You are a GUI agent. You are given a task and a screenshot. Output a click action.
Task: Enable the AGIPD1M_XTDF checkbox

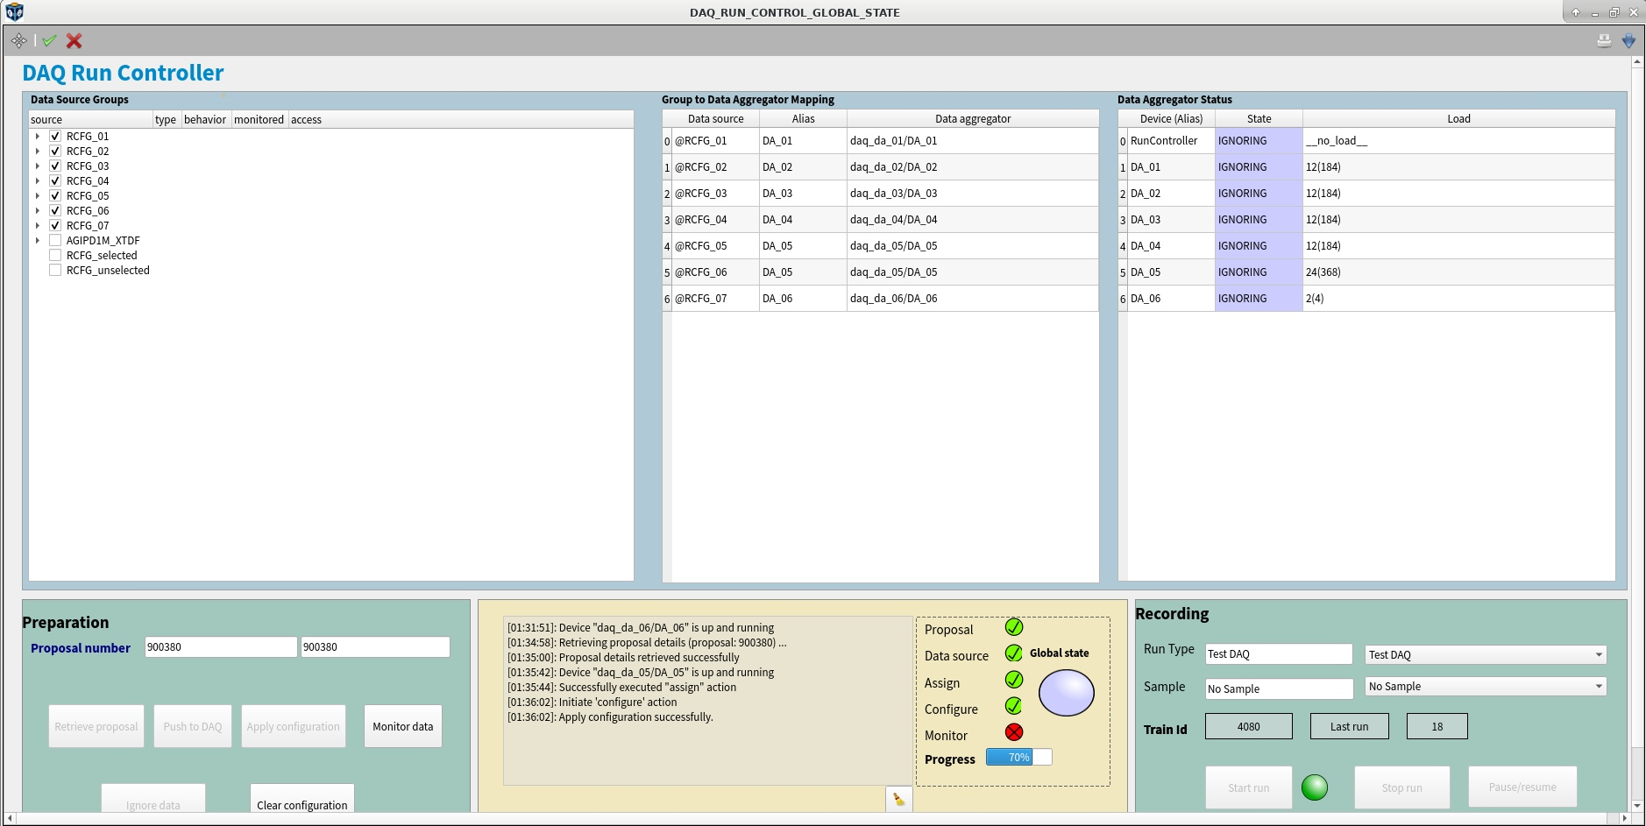coord(54,240)
